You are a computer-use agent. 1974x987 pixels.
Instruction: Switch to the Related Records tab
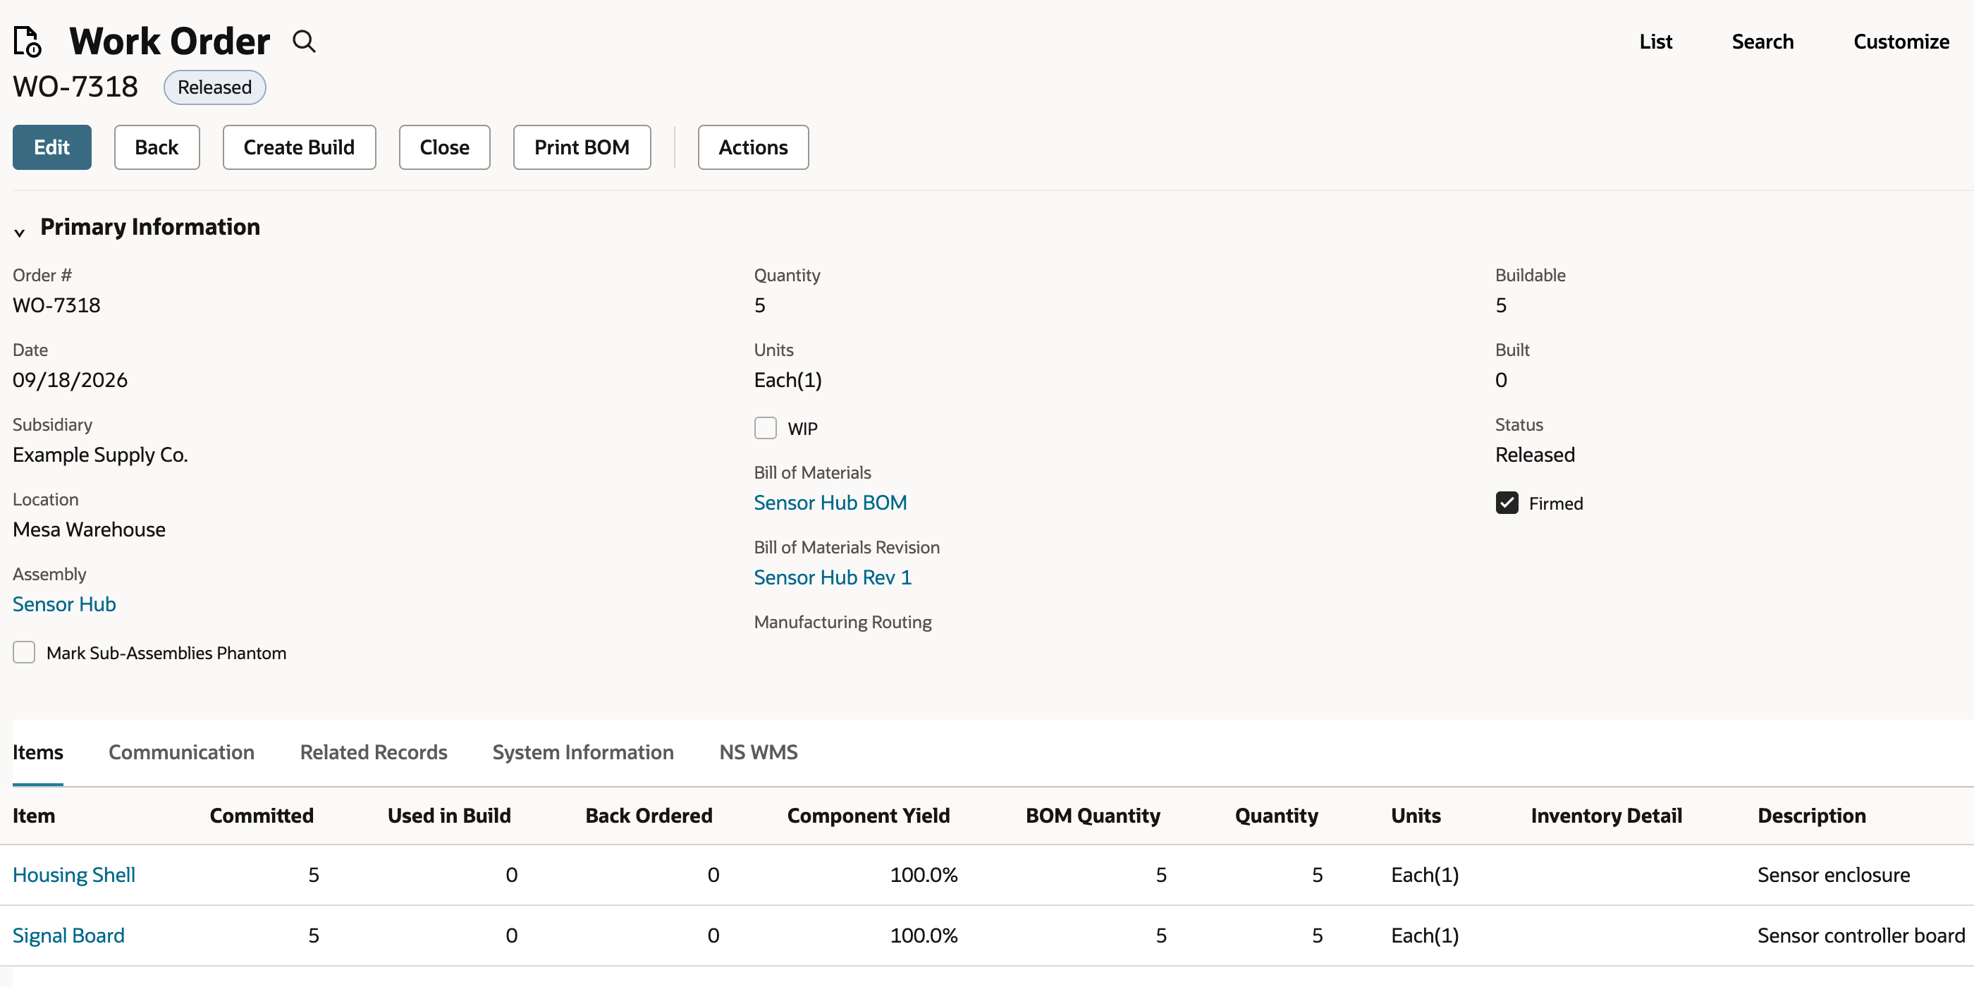[x=373, y=752]
